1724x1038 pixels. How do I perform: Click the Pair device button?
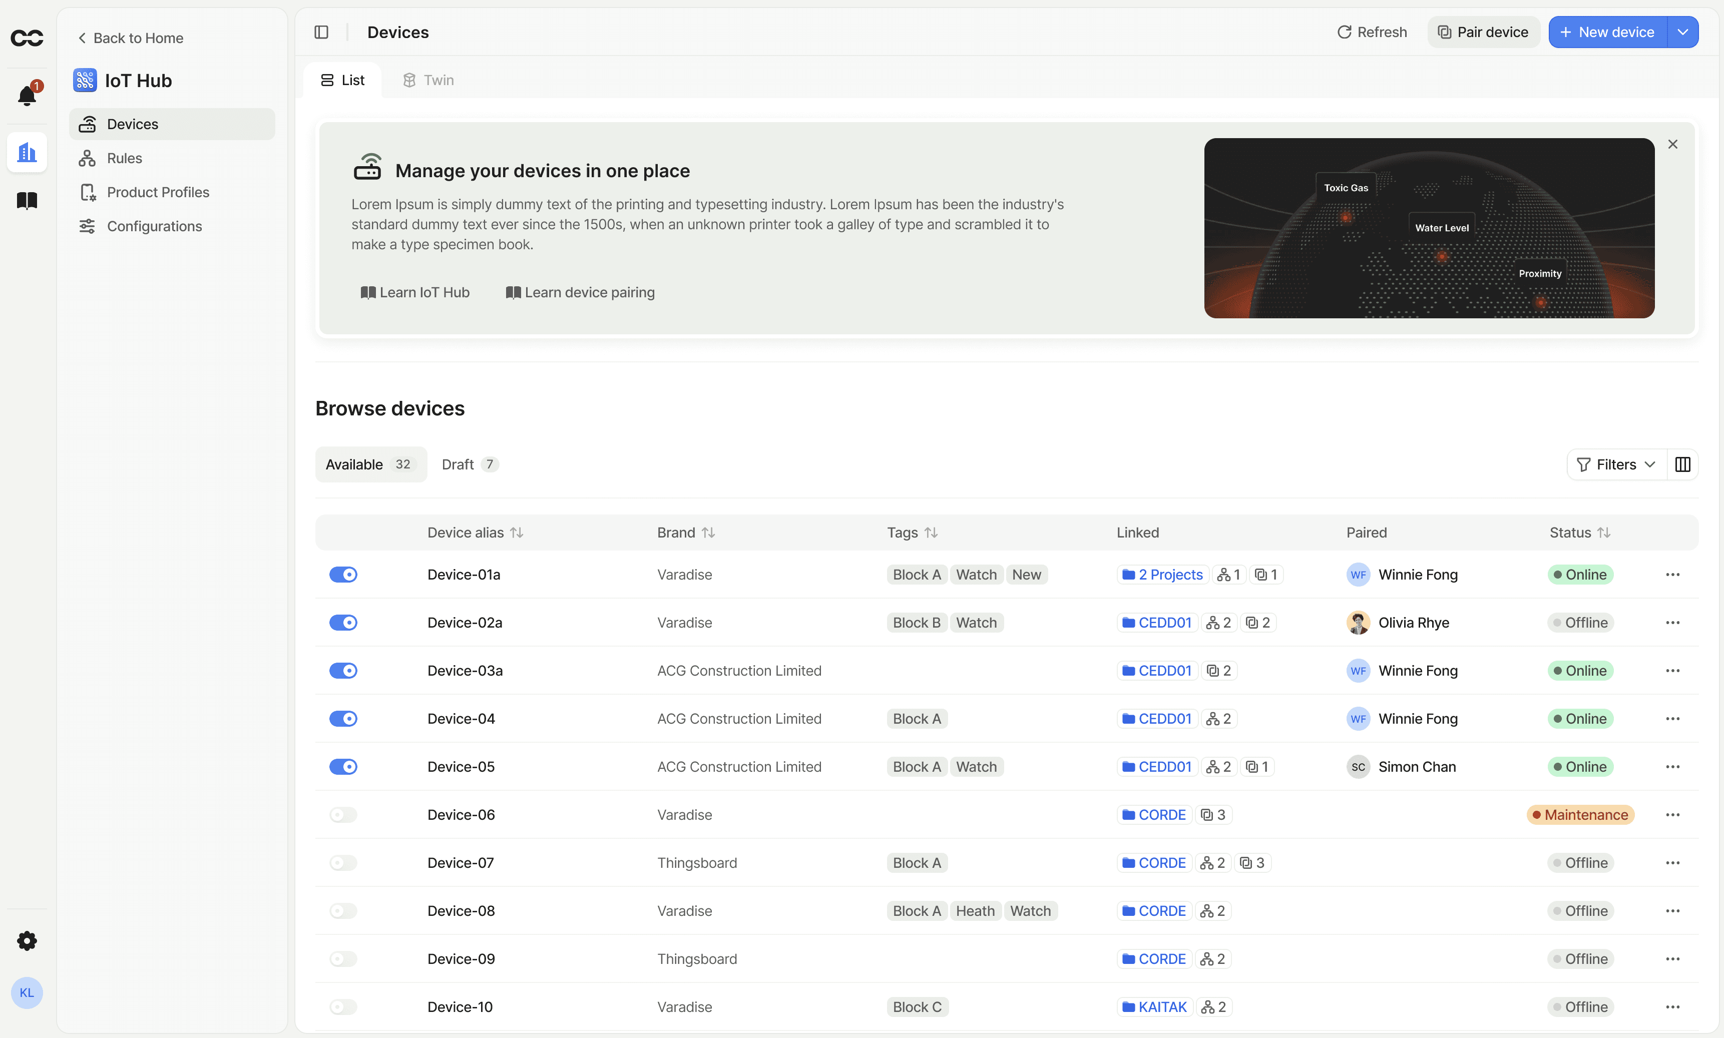click(x=1483, y=32)
